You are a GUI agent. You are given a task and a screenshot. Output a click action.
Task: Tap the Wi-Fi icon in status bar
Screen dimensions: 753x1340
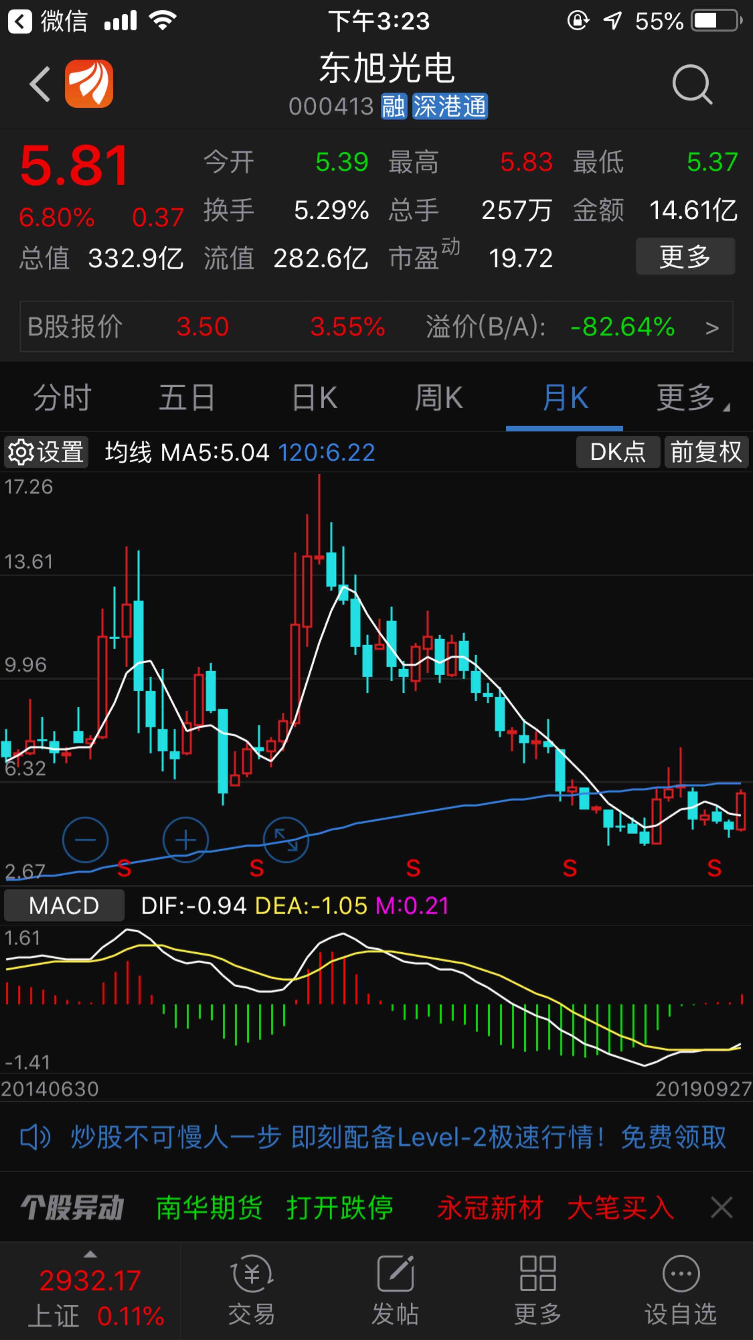(x=163, y=20)
